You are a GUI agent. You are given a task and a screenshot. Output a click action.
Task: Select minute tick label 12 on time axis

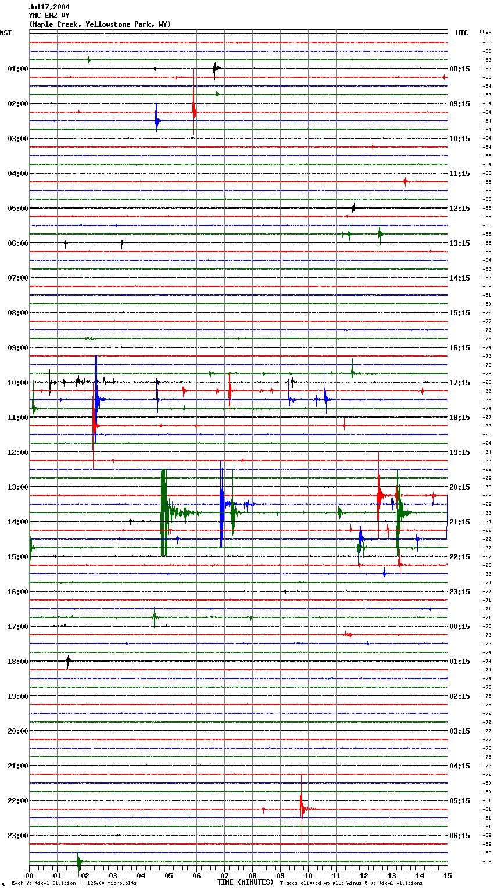(364, 876)
